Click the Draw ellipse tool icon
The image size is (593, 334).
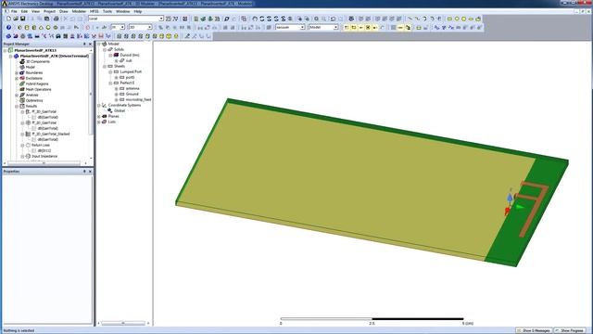click(471, 19)
